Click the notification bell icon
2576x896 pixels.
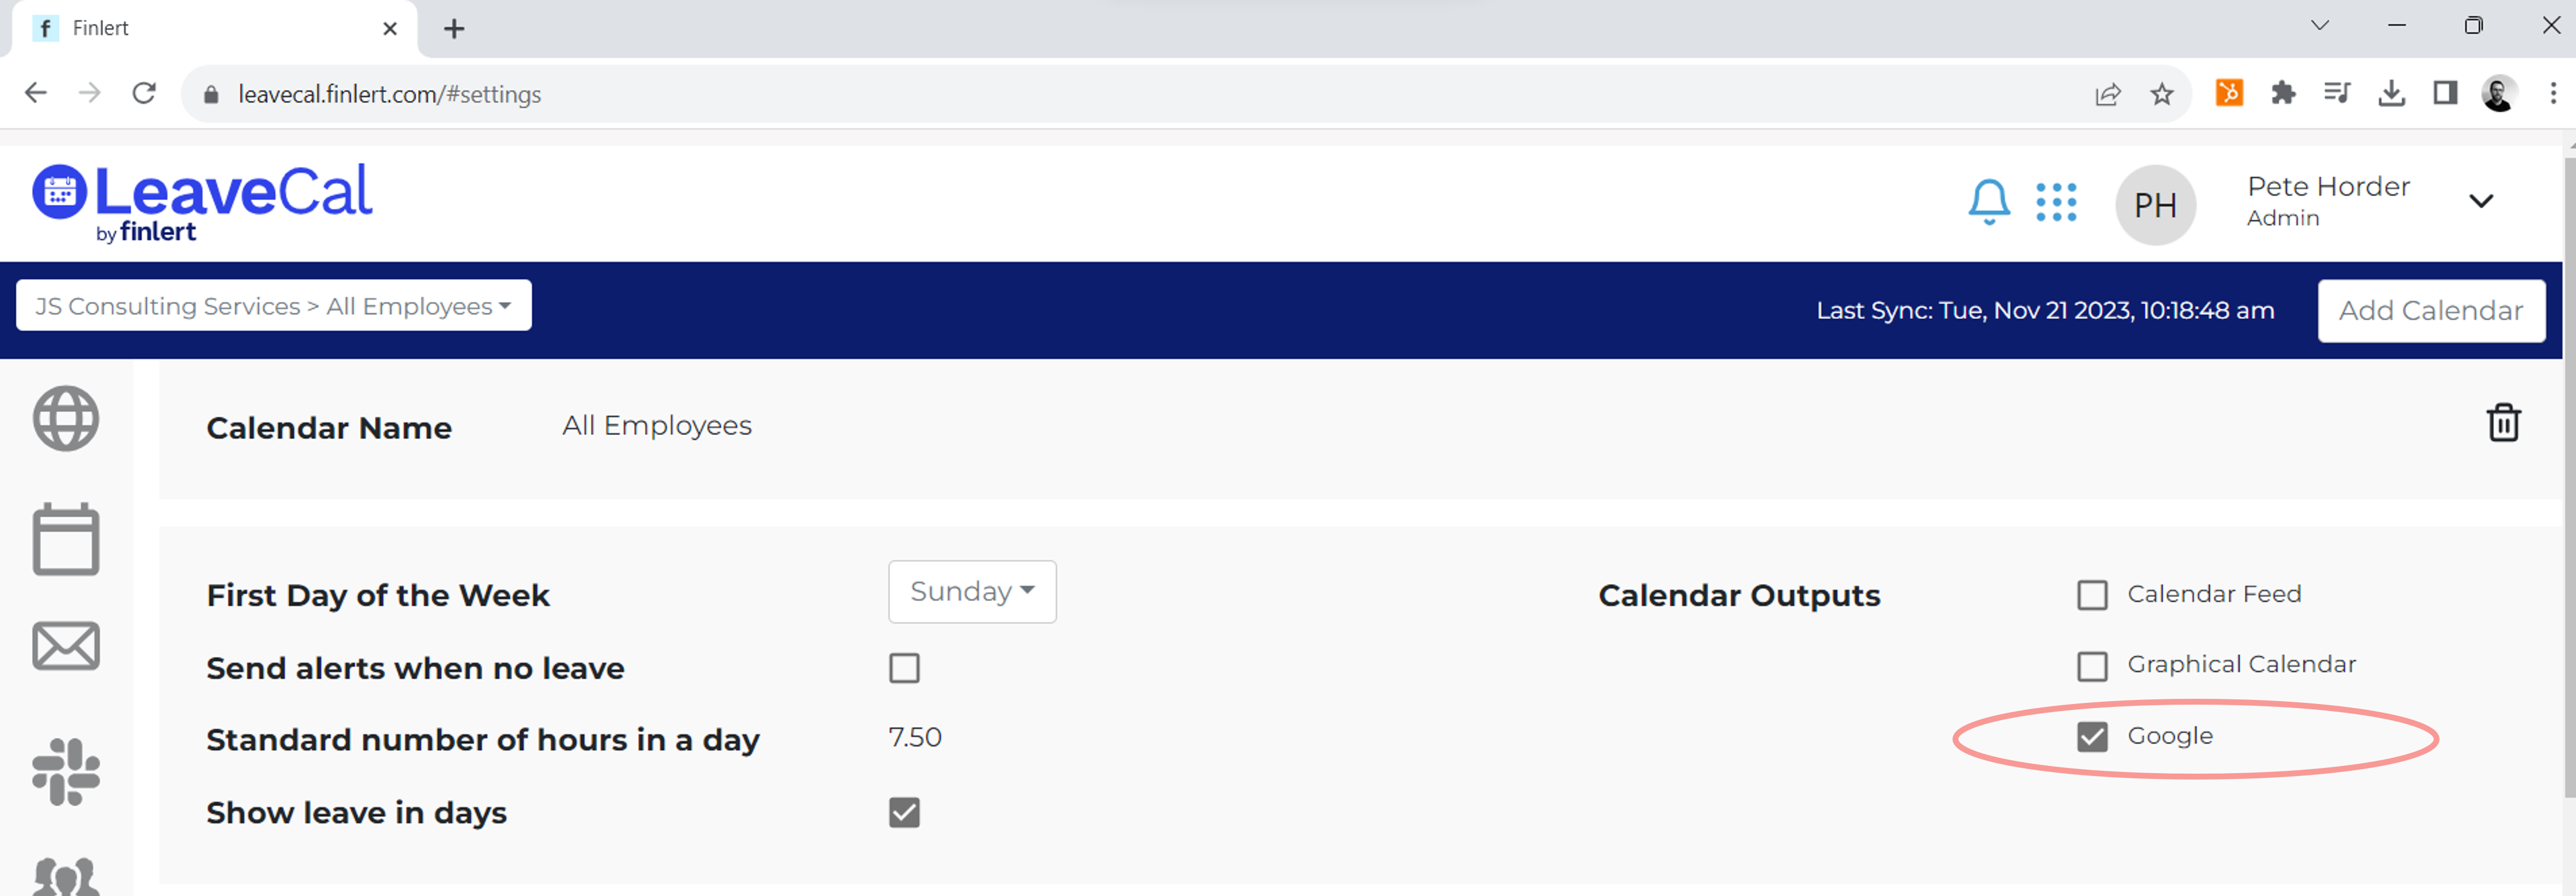click(x=1988, y=203)
